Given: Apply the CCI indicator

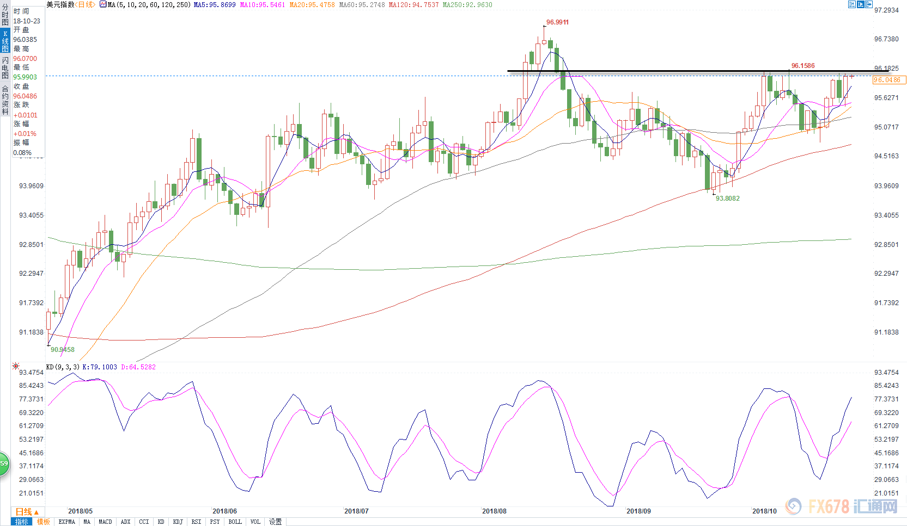Looking at the screenshot, I should (x=144, y=522).
